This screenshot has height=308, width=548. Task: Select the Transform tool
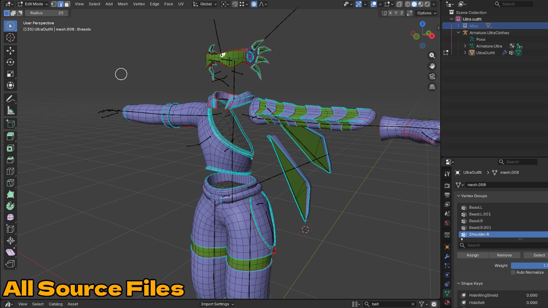coord(10,86)
